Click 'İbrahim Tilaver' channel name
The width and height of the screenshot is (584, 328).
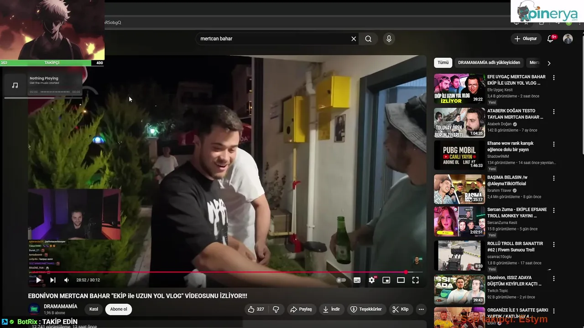point(500,190)
